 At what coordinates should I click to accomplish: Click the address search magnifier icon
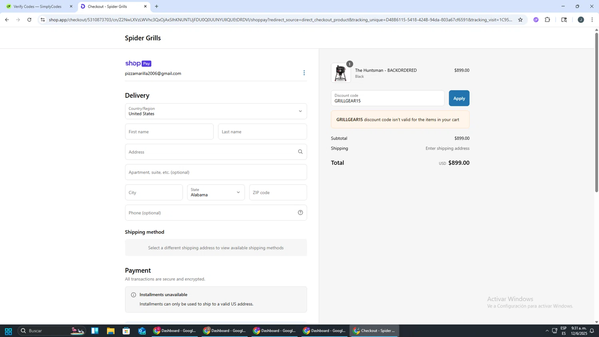(300, 152)
